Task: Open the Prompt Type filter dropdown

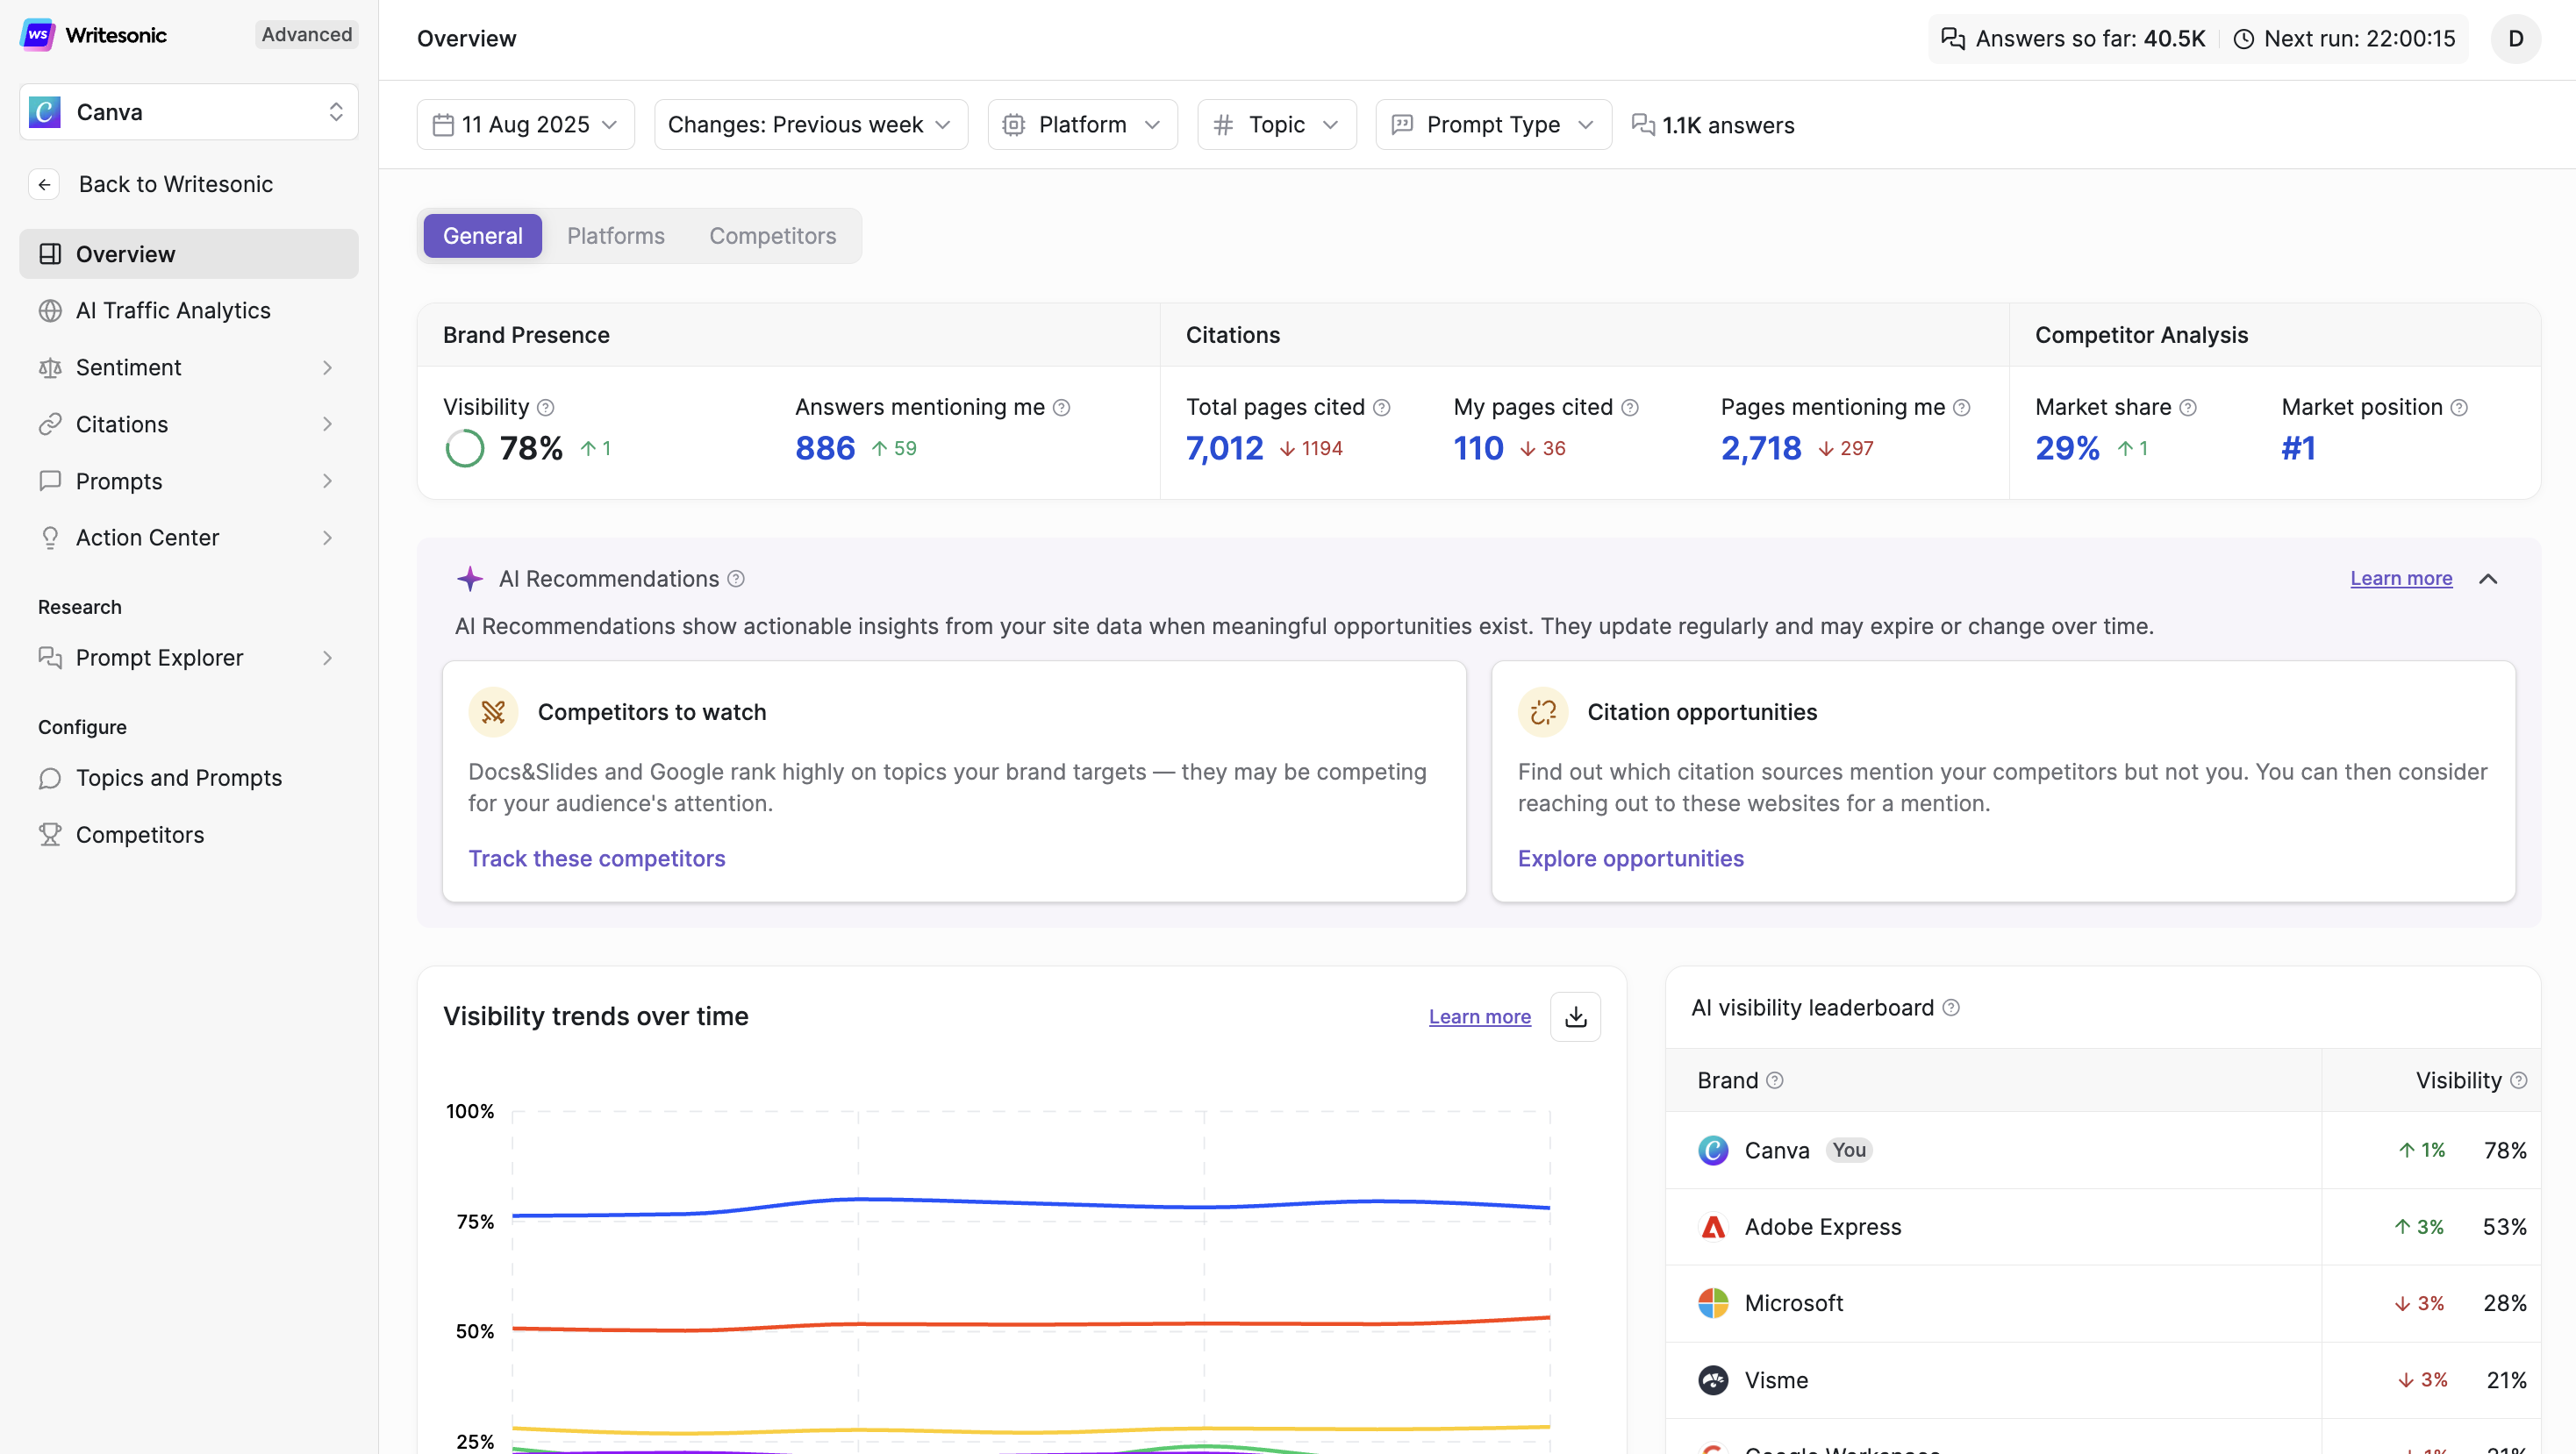Action: tap(1494, 125)
